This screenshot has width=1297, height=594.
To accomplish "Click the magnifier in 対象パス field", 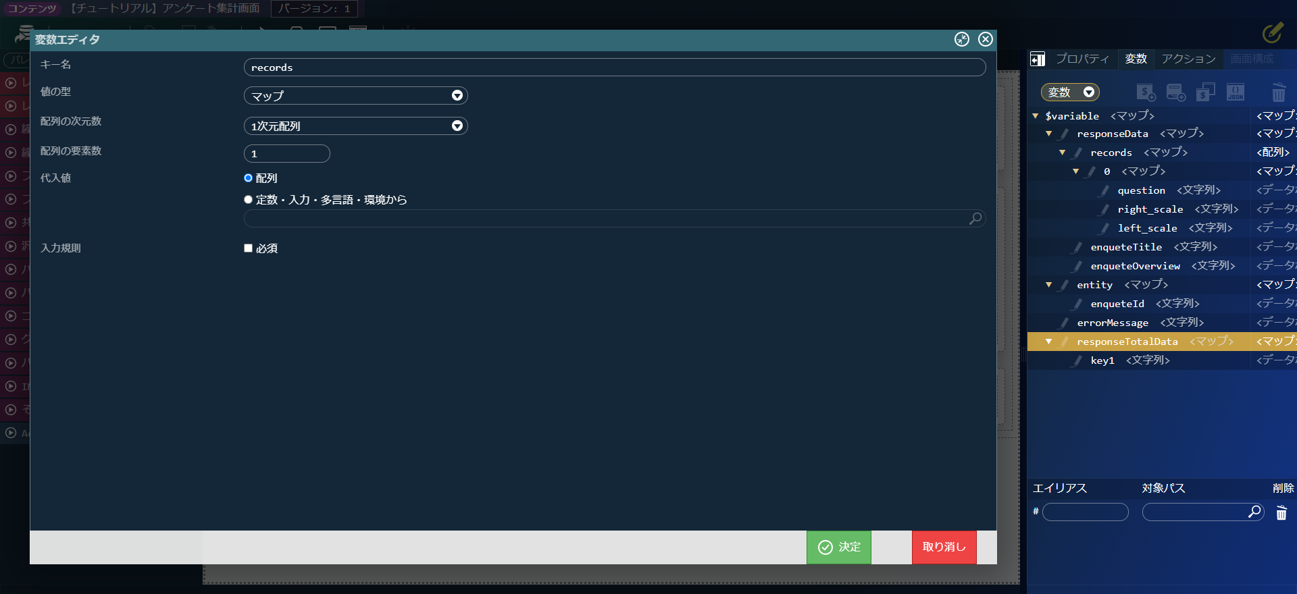I will coord(1254,512).
